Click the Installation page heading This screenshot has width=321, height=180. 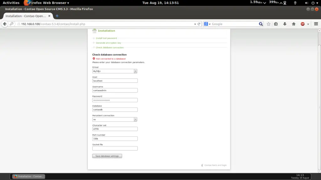click(107, 31)
